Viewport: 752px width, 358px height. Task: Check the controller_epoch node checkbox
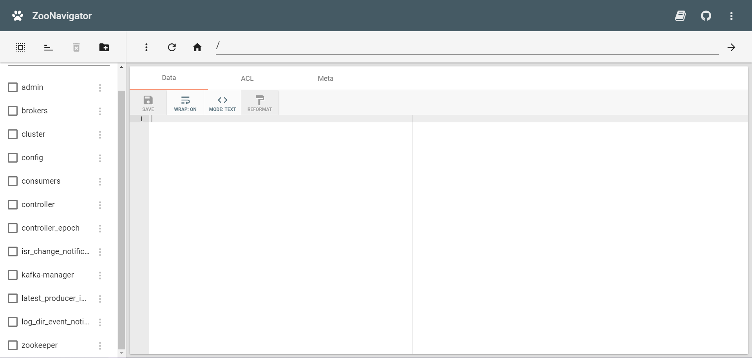pyautogui.click(x=13, y=228)
